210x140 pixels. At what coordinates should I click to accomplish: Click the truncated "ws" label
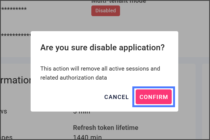[4, 112]
